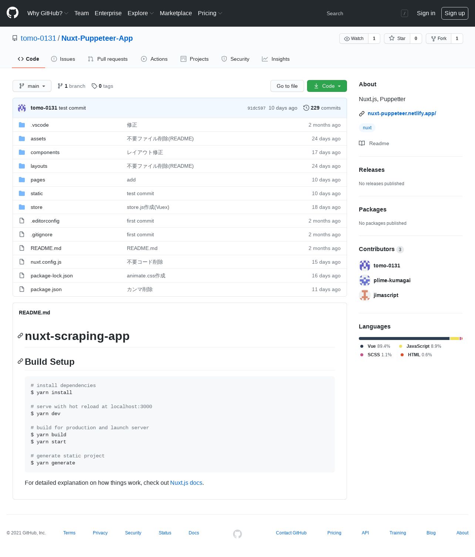Click anchor link icon beside Build Setup
475x557 pixels.
[20, 361]
